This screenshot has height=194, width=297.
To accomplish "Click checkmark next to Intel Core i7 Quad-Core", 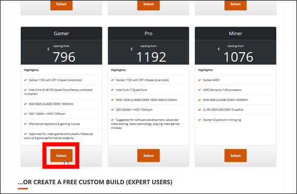I will point(112,90).
